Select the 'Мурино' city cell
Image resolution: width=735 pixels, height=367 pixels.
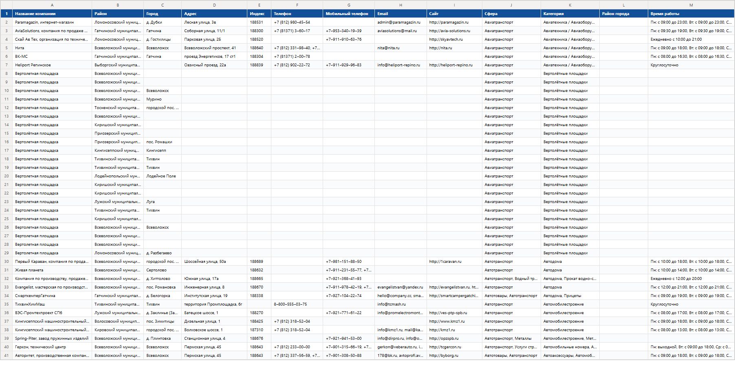[x=163, y=99]
